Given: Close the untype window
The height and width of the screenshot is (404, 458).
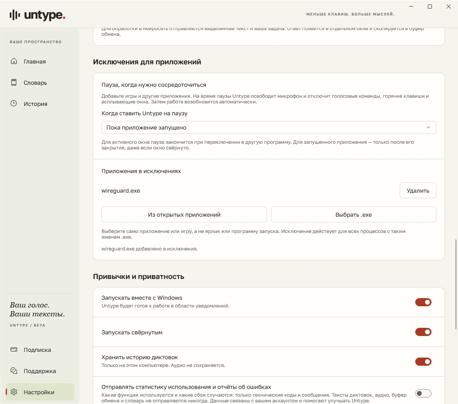Looking at the screenshot, I should tap(448, 7).
